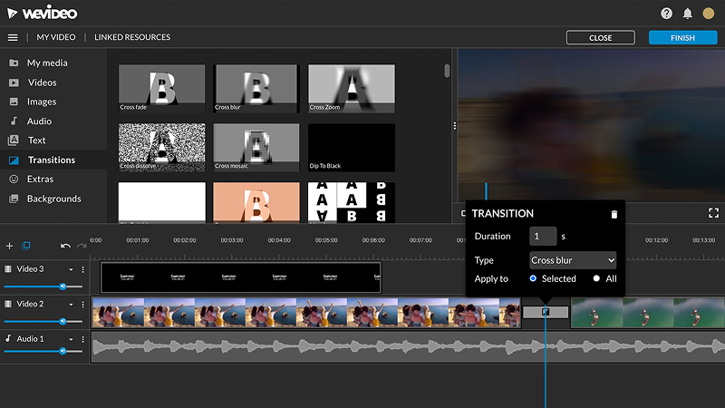Choose the All radio option
725x408 pixels.
click(x=596, y=278)
